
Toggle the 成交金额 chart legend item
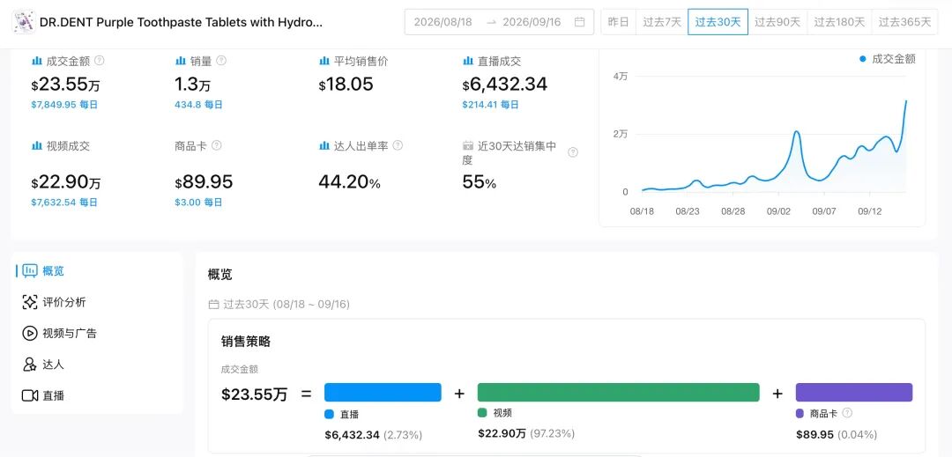pyautogui.click(x=887, y=59)
